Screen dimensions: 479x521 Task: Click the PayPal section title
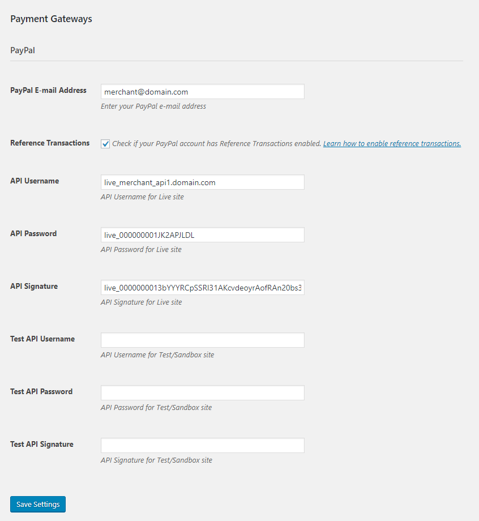point(23,50)
